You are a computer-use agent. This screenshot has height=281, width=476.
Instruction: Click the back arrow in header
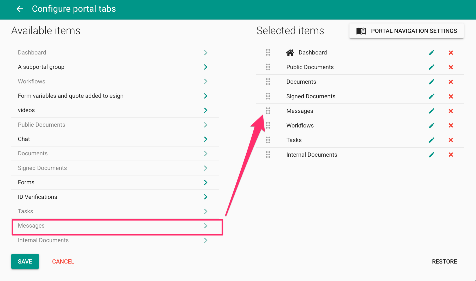pos(20,9)
